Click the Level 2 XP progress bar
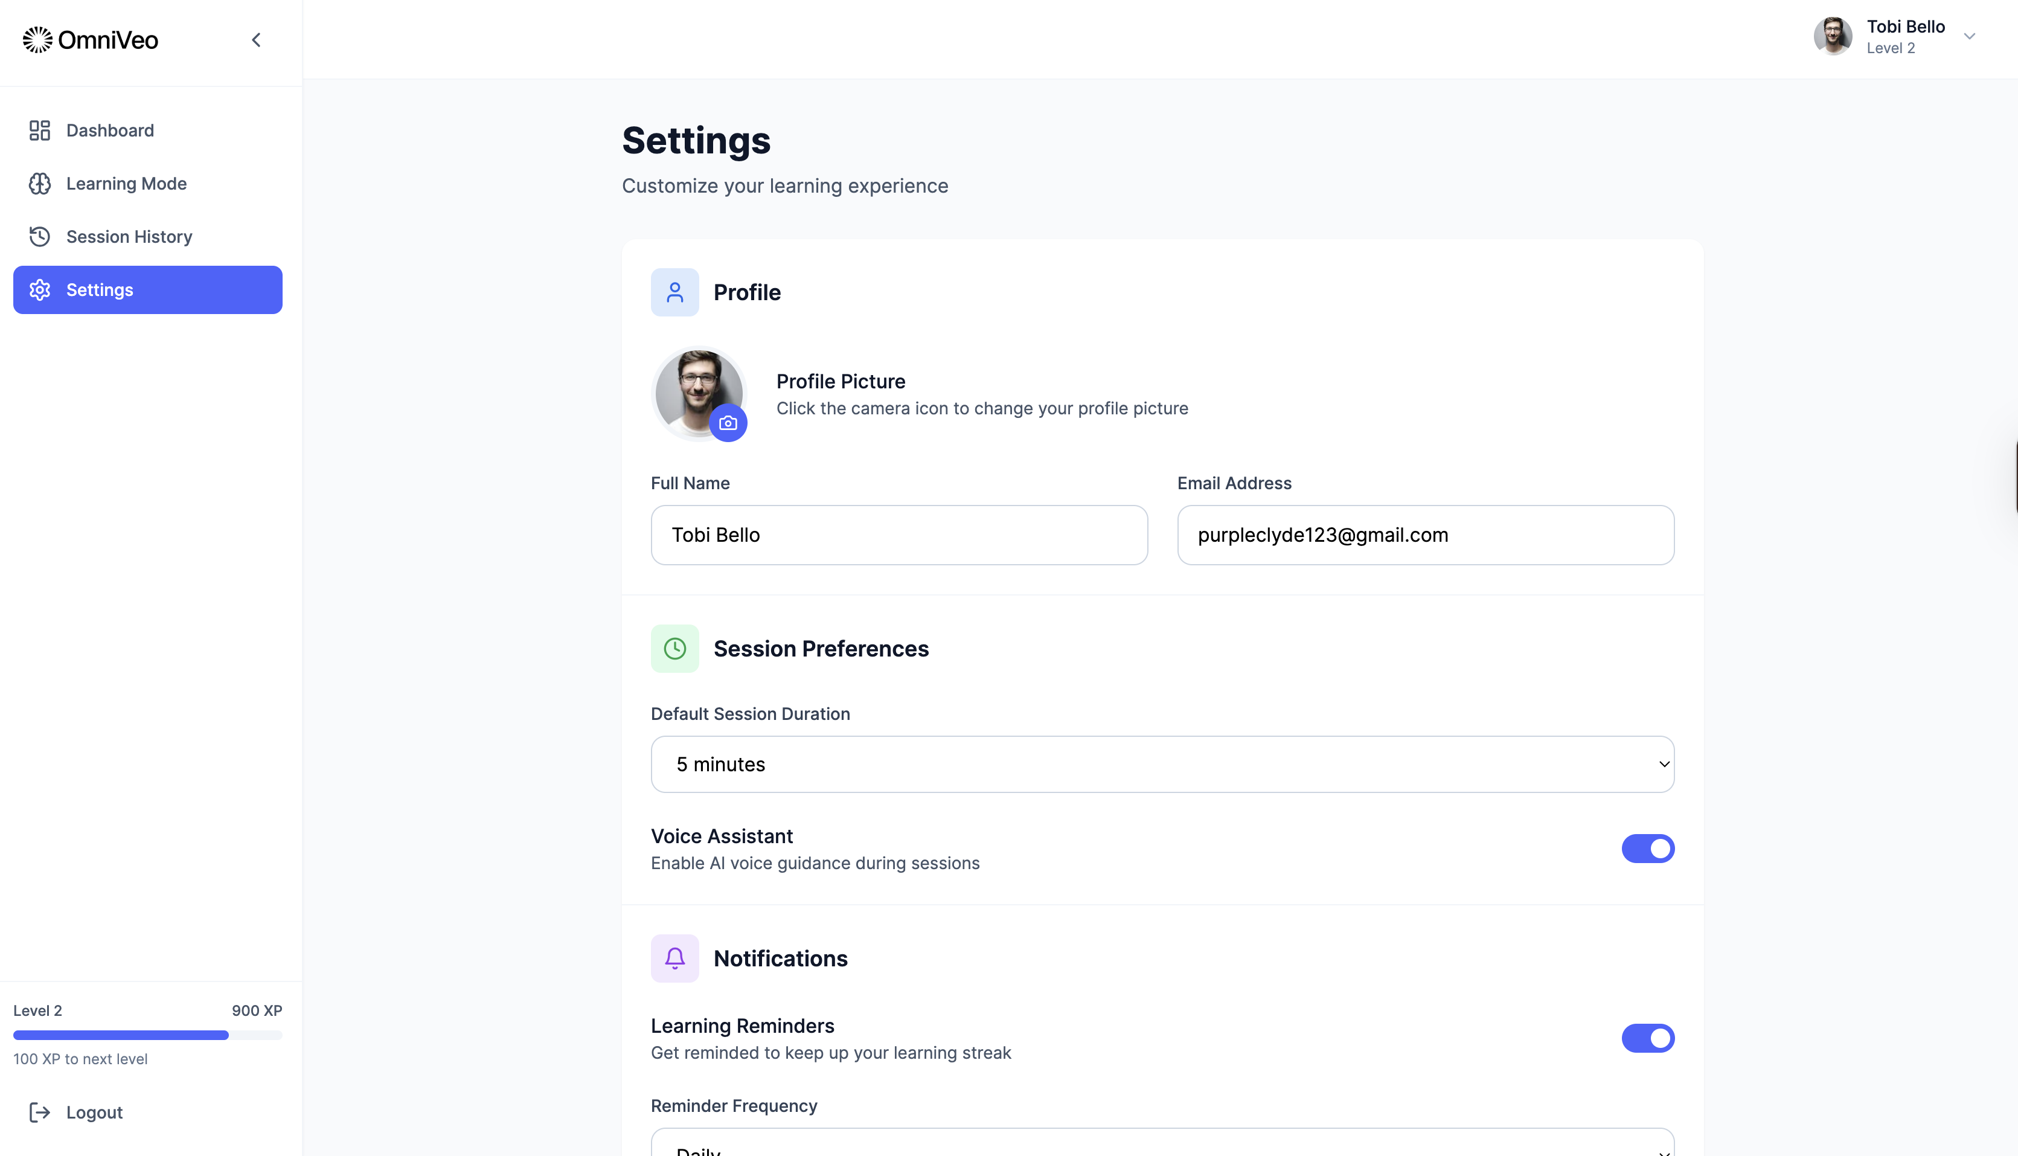Screen dimensions: 2018x1156 point(147,1035)
